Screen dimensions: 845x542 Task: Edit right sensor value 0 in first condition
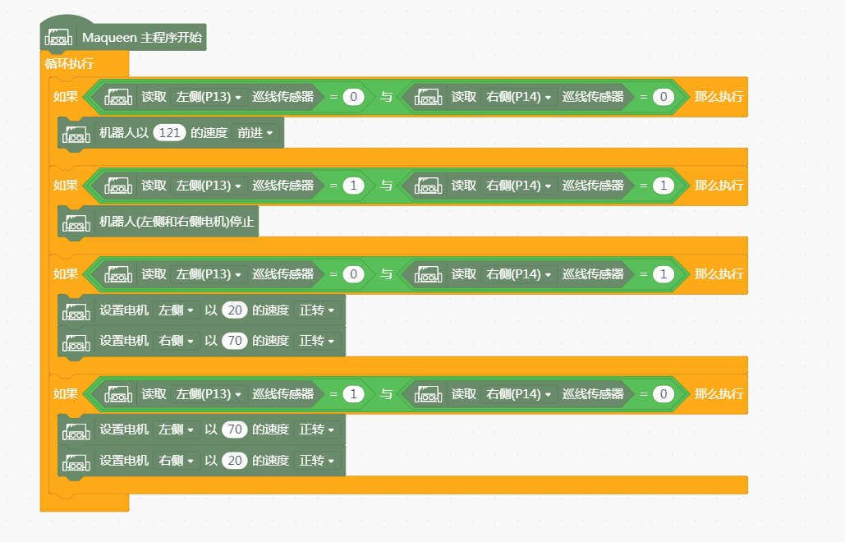coord(664,97)
